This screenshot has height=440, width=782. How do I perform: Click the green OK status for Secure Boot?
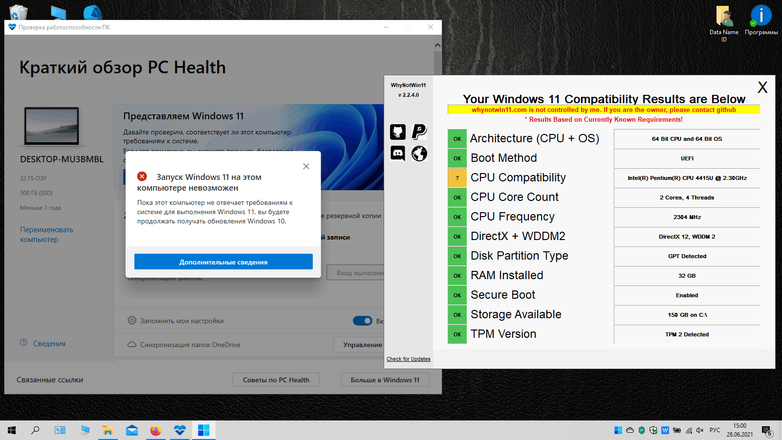click(x=457, y=295)
